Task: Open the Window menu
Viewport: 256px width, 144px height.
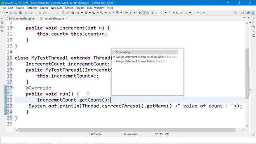Action: [x=99, y=8]
